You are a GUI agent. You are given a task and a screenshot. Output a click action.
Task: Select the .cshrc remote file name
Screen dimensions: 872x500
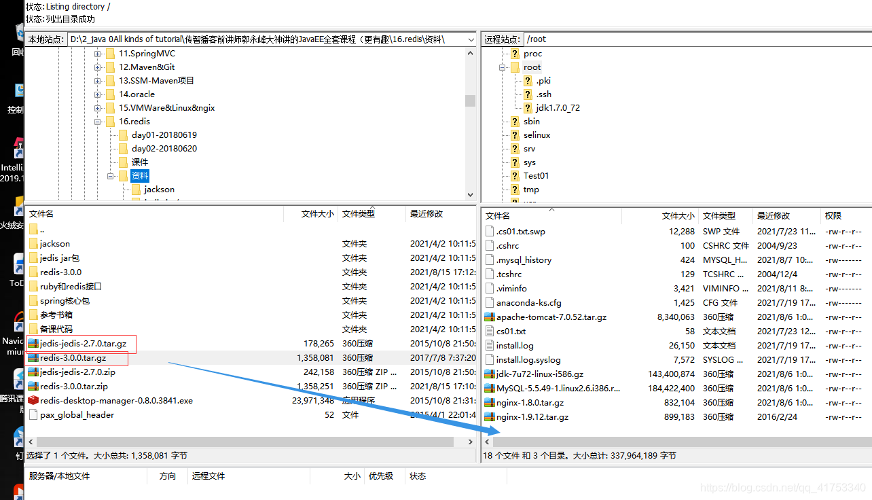pyautogui.click(x=507, y=246)
